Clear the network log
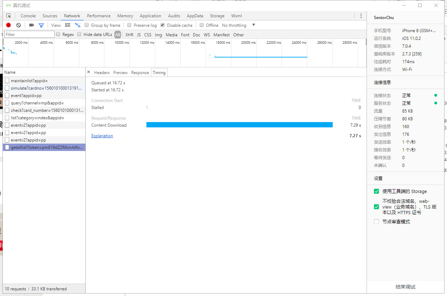Viewport: 447px width, 296px height. point(18,25)
